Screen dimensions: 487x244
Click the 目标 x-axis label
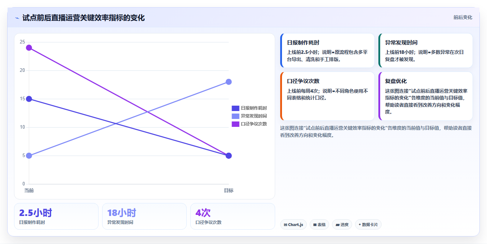pos(229,190)
